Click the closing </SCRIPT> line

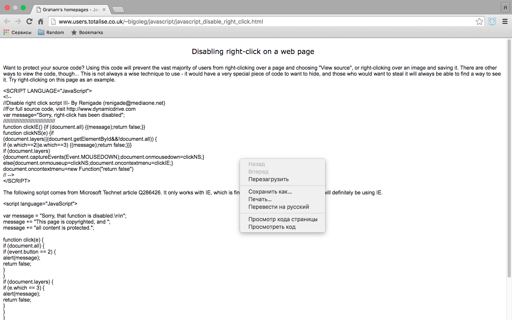tap(17, 181)
